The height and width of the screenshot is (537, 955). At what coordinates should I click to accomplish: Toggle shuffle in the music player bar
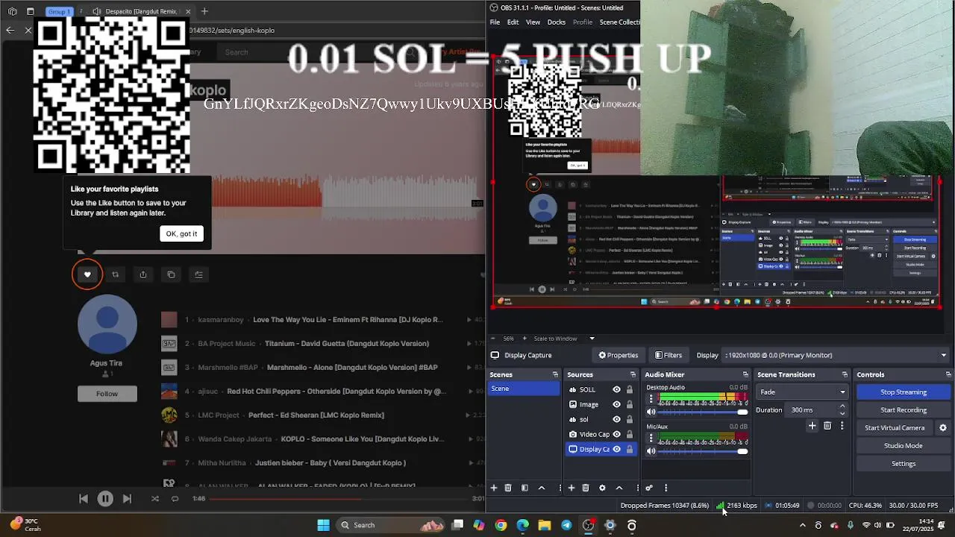pos(155,499)
